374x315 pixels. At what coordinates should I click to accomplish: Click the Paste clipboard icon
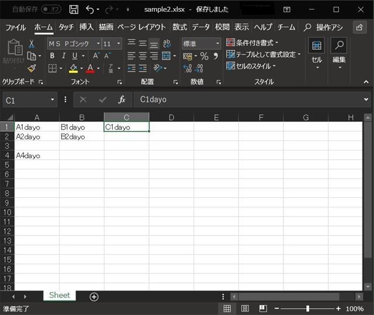[x=15, y=47]
